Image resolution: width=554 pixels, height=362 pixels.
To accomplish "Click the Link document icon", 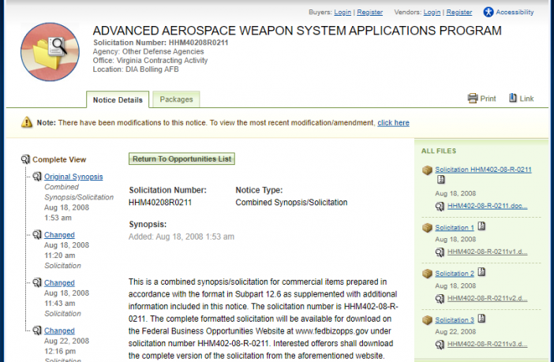I will point(513,98).
